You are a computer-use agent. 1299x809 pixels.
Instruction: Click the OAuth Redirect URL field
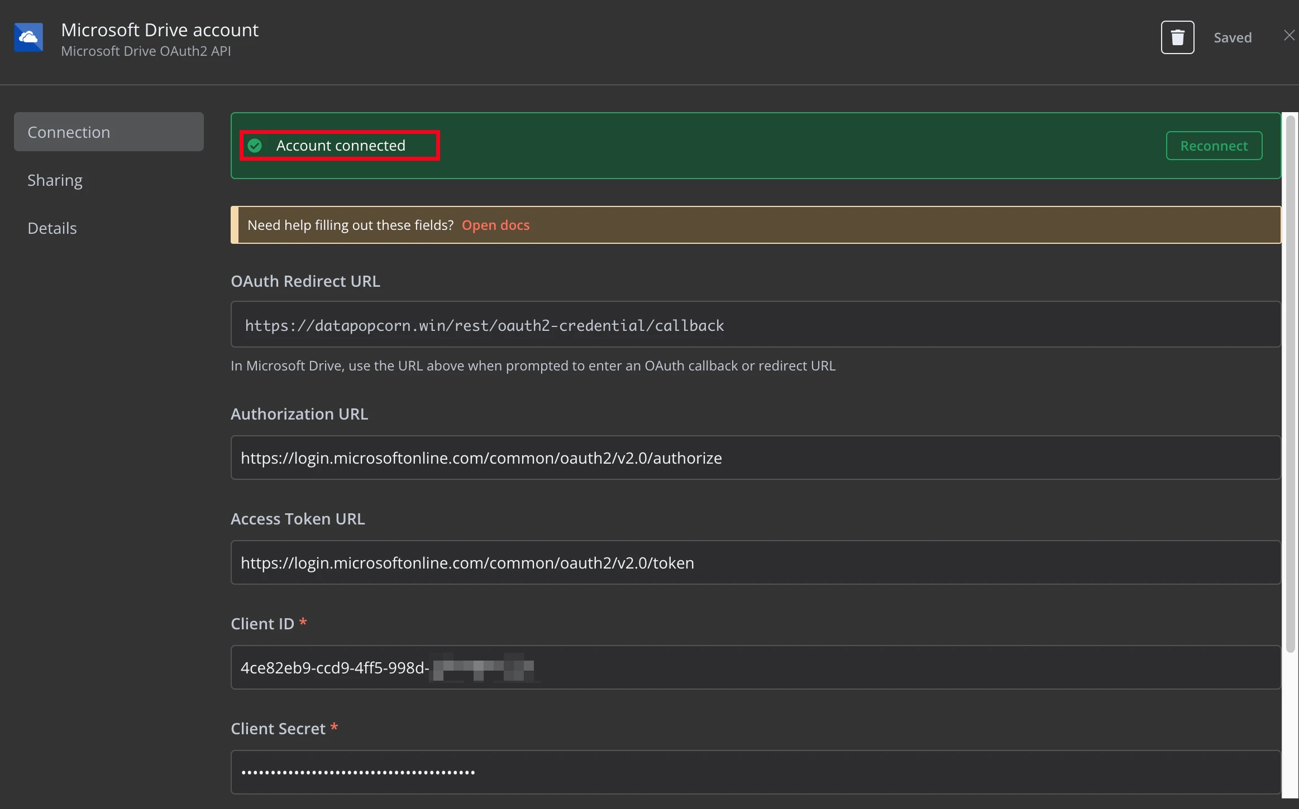click(756, 325)
